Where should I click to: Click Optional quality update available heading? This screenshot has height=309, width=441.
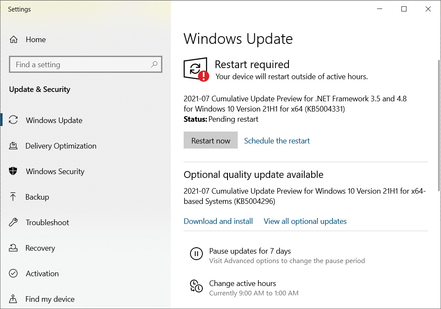(x=254, y=175)
